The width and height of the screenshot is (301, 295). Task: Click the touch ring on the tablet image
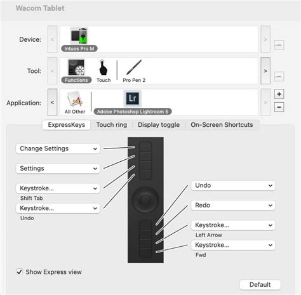pos(145,199)
